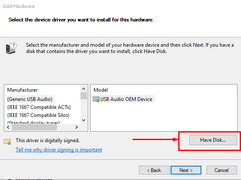The image size is (241, 180).
Task: Select (IEEE 1667 Compatible Silos) manufacturer
Action: point(38,115)
